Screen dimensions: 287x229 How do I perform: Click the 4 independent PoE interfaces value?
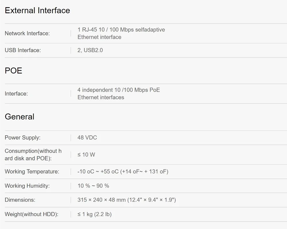[119, 94]
